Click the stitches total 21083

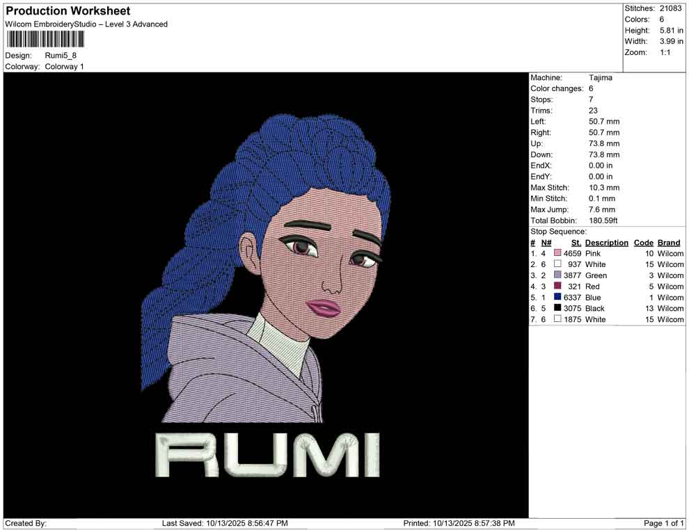670,8
